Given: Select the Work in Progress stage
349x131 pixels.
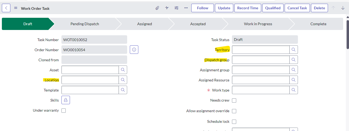Looking at the screenshot, I should click(x=258, y=24).
